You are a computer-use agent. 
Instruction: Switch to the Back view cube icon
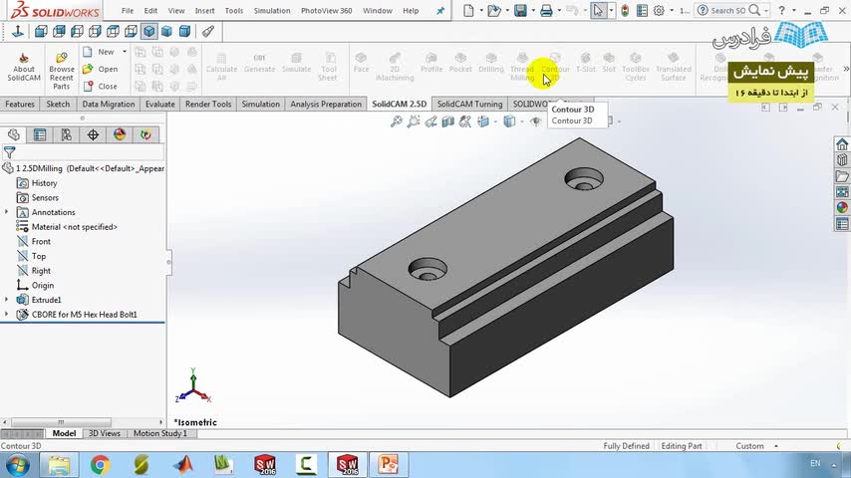pyautogui.click(x=59, y=32)
